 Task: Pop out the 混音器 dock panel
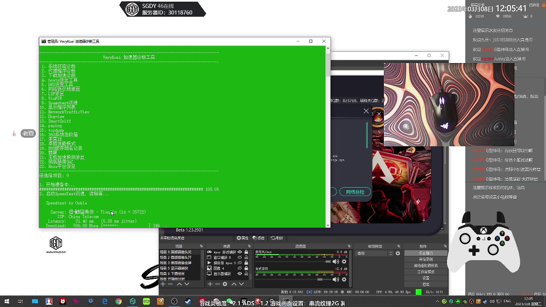[349, 246]
